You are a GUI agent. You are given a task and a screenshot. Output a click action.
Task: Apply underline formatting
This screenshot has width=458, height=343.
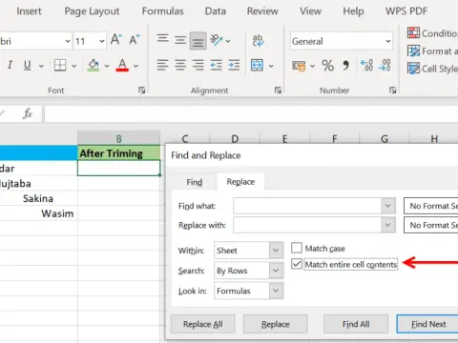click(28, 65)
